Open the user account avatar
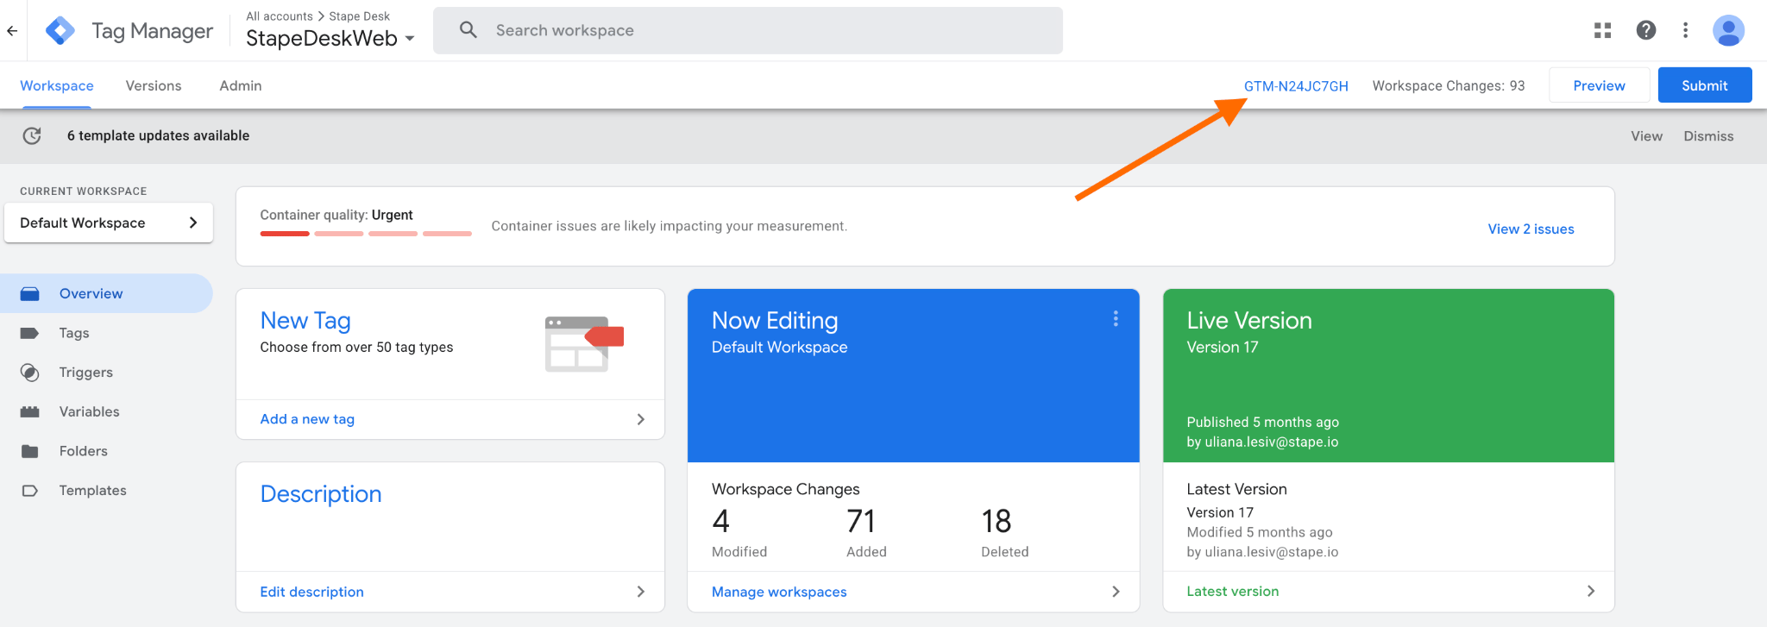The image size is (1767, 627). coord(1728,31)
